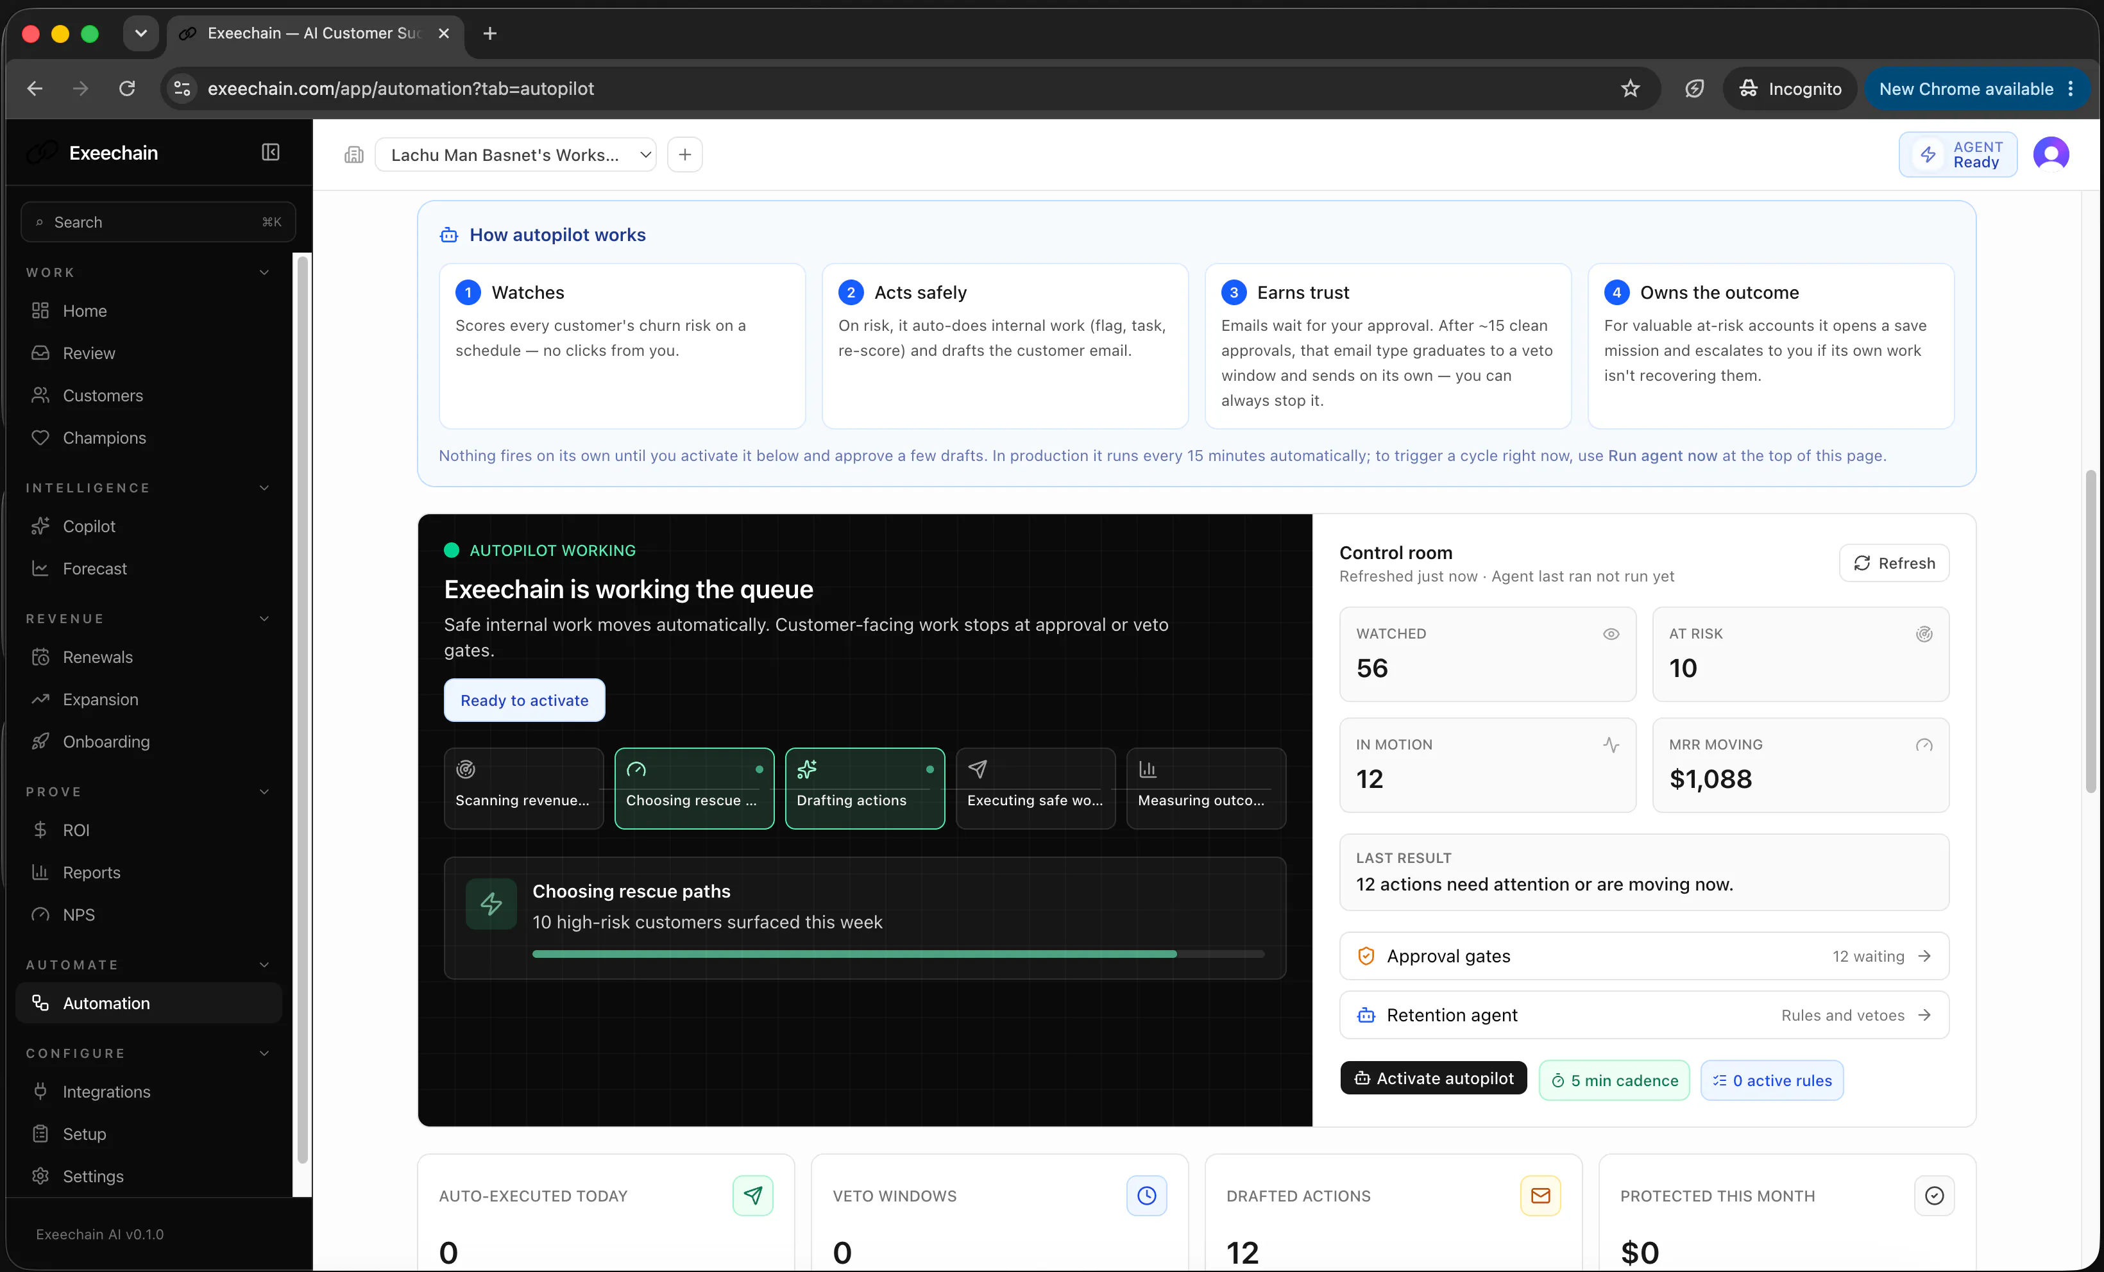Open Home in the sidebar
2104x1272 pixels.
(149, 311)
